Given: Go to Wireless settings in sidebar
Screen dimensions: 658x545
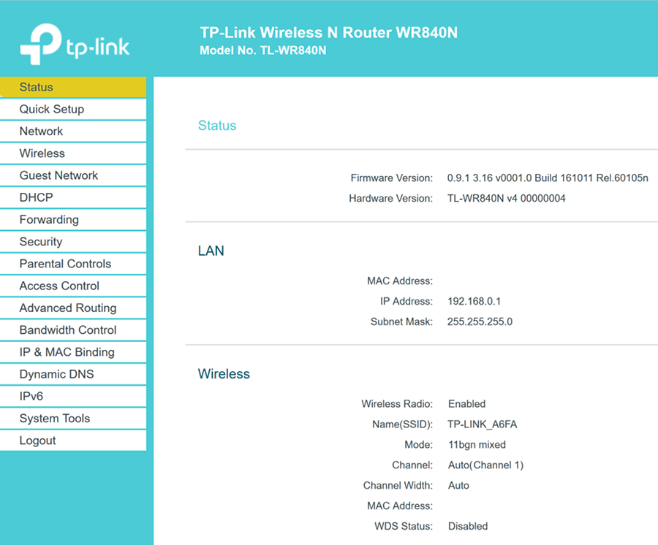Looking at the screenshot, I should coord(73,153).
